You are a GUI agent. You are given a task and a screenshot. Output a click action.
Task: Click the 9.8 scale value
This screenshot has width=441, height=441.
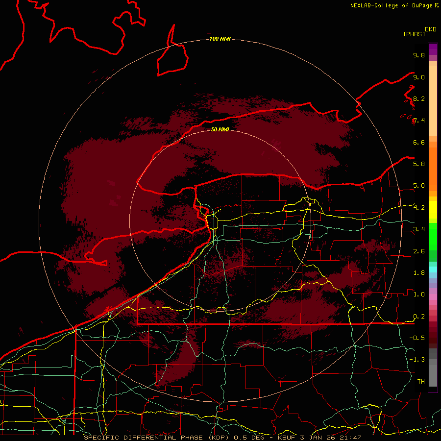coord(419,55)
